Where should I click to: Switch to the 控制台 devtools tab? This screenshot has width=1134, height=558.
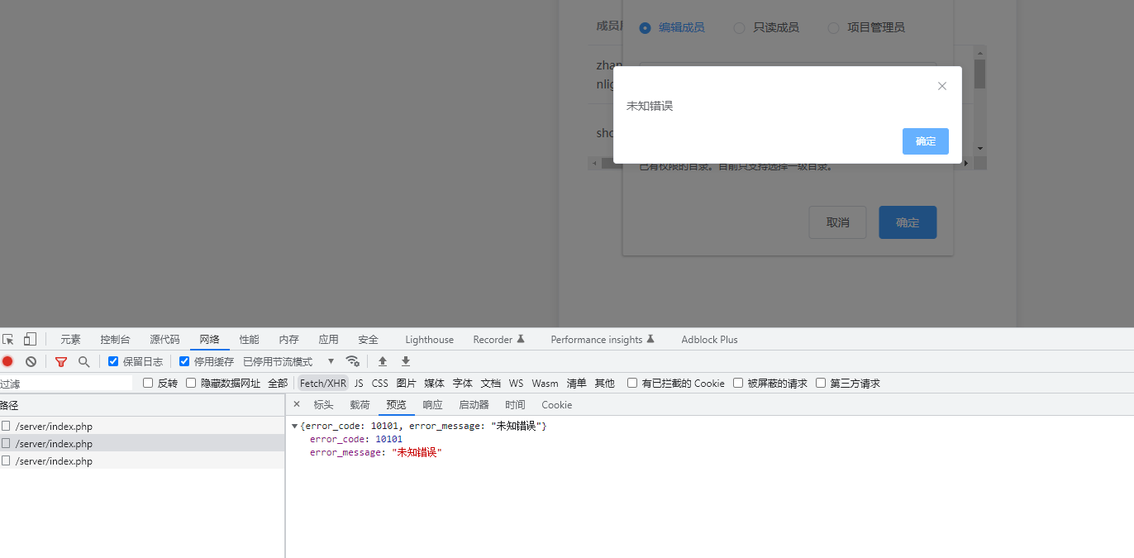coord(115,339)
